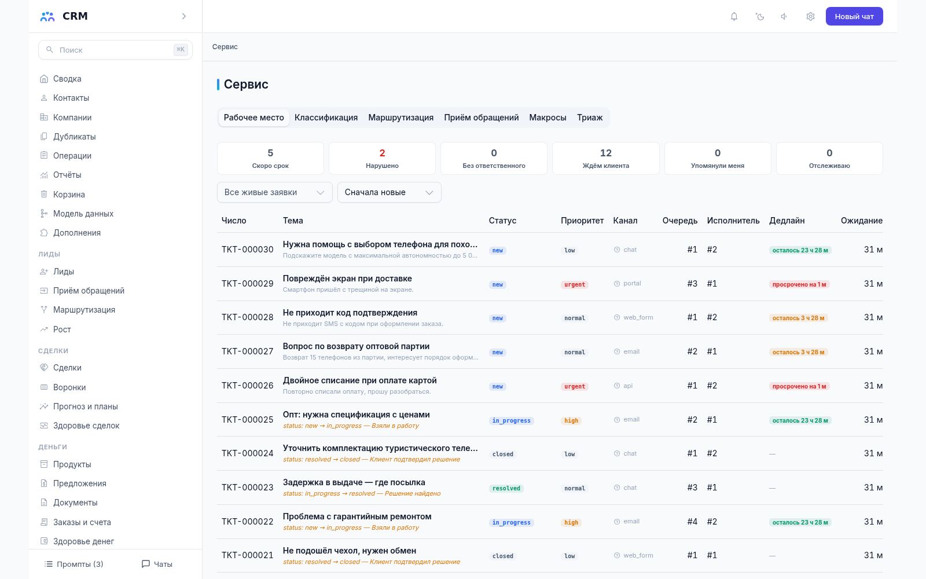This screenshot has width=926, height=579.
Task: Open ticket Двойное списание при оплате картой
Action: pyautogui.click(x=359, y=380)
